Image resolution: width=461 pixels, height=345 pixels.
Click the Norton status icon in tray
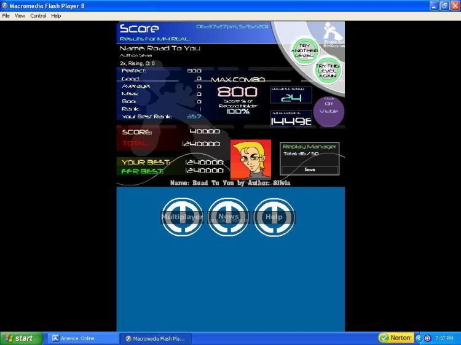(x=395, y=338)
